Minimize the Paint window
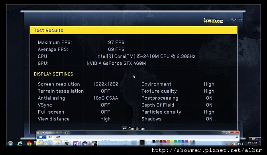The width and height of the screenshot is (267, 155). point(224,132)
